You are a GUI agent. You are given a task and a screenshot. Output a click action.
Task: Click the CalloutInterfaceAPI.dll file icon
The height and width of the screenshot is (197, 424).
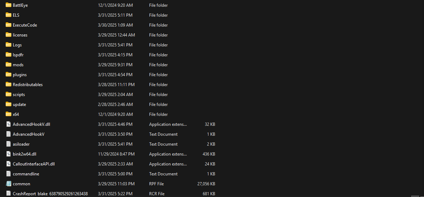pyautogui.click(x=9, y=164)
